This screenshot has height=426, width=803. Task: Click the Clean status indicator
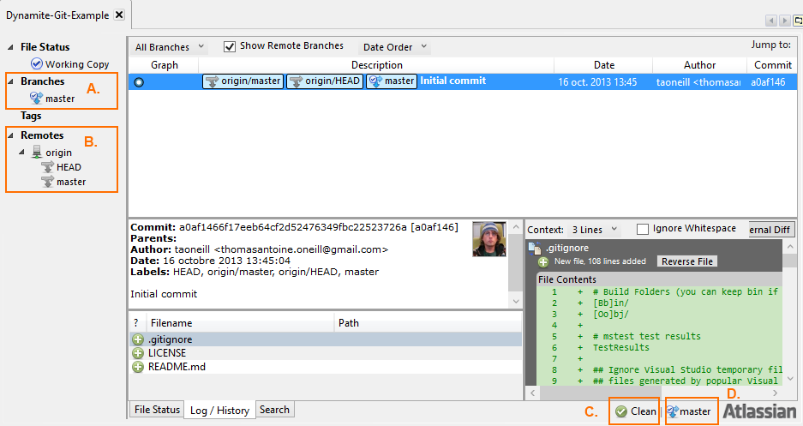coord(636,411)
